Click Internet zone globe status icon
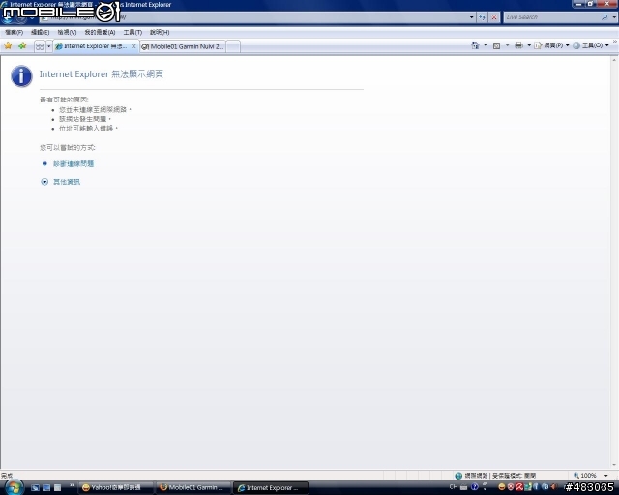 tap(458, 476)
